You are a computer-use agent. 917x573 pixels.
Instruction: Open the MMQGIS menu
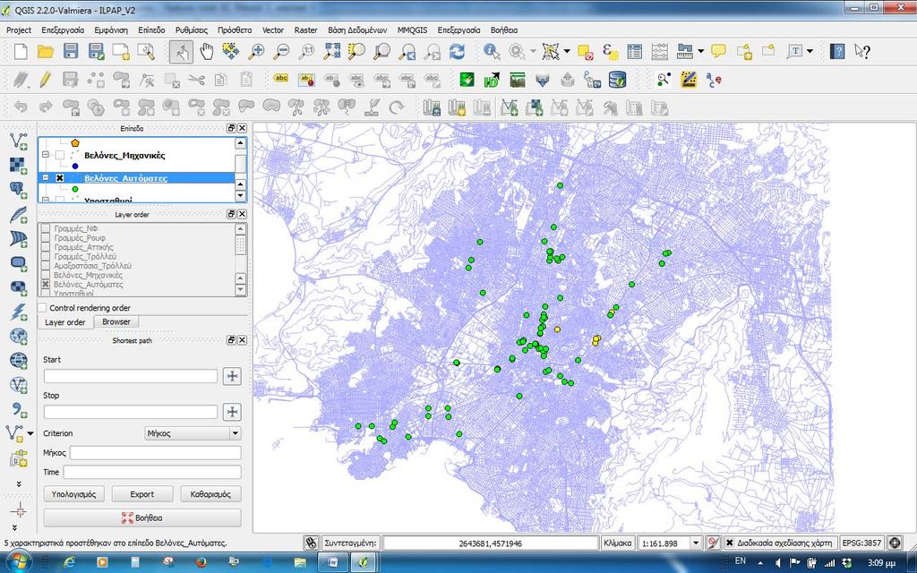[412, 30]
